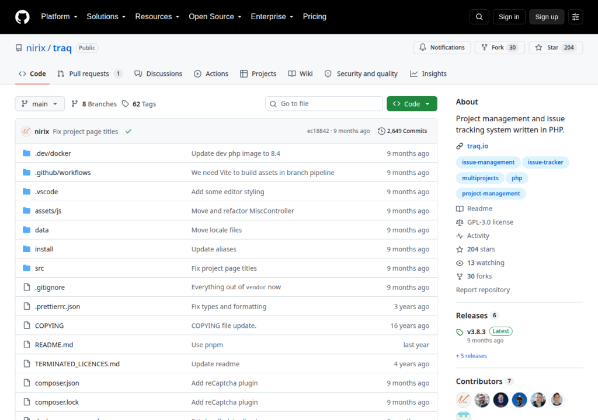
Task: Select the php topic tag
Action: 517,178
